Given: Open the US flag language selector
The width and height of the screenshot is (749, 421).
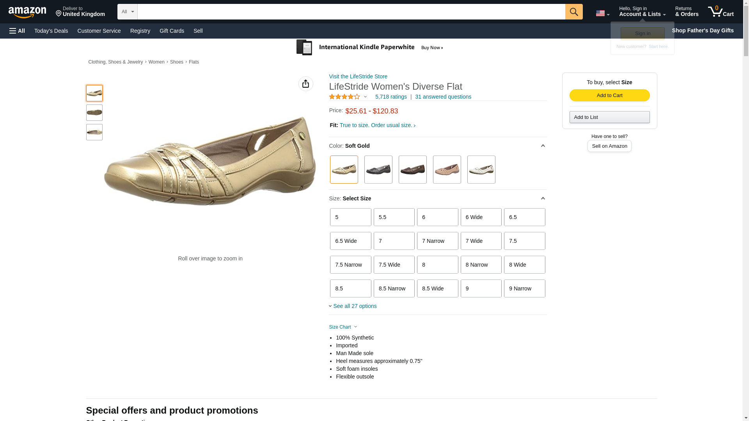Looking at the screenshot, I should click(602, 13).
